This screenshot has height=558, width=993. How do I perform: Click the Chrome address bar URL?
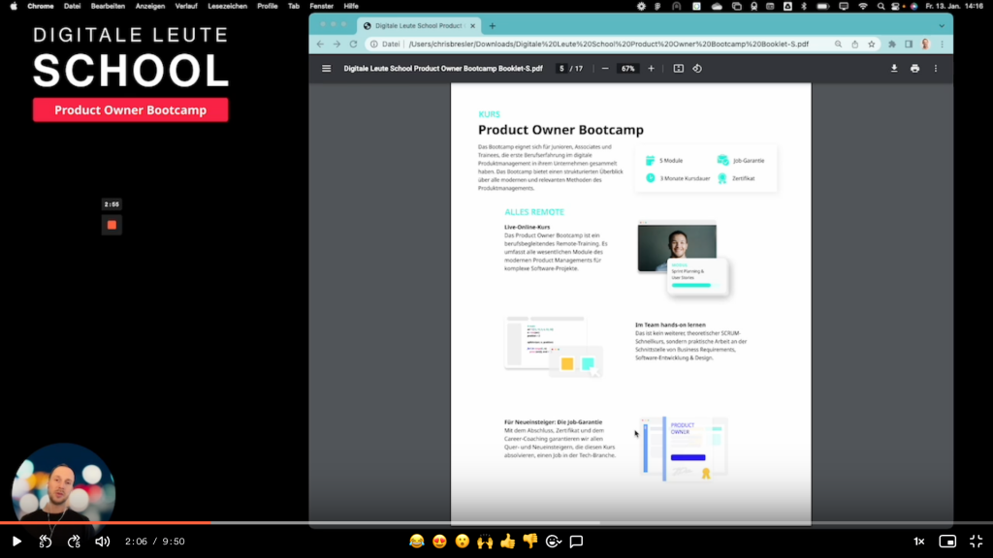click(608, 45)
